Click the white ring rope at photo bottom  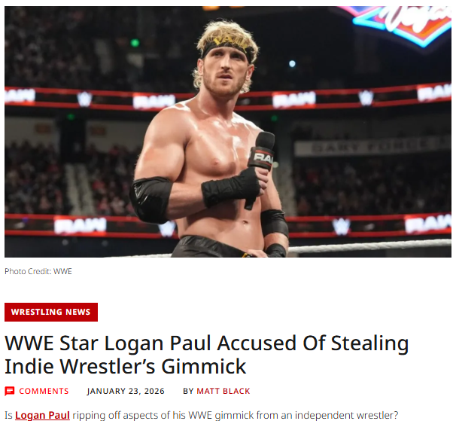pos(369,246)
